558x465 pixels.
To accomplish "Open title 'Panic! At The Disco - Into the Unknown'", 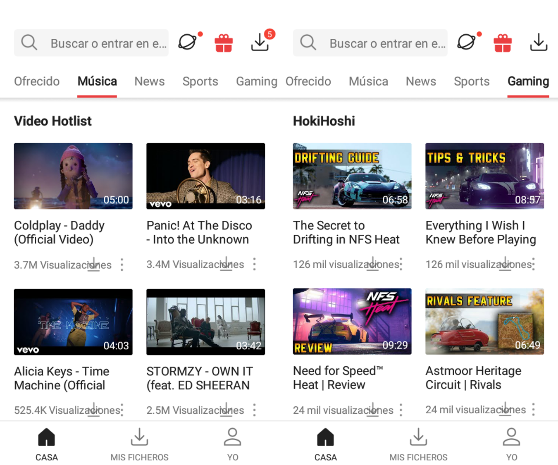I will click(199, 232).
